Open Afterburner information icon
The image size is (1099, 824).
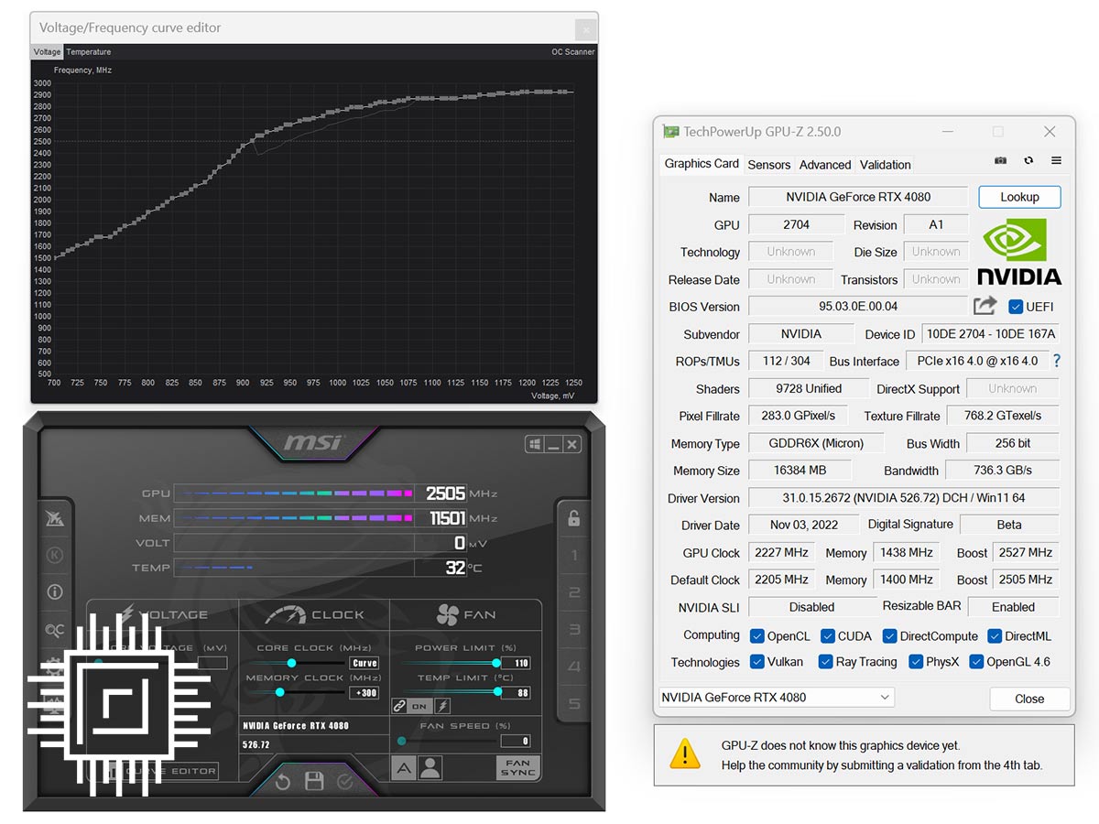[54, 592]
